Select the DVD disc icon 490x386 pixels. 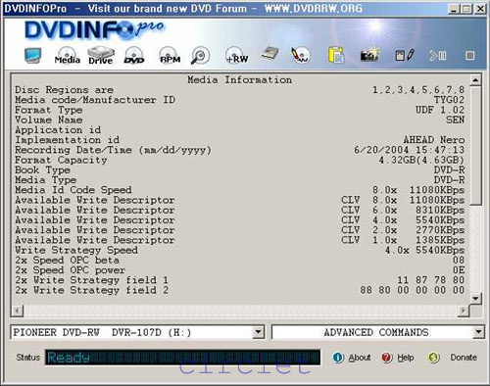click(x=134, y=55)
